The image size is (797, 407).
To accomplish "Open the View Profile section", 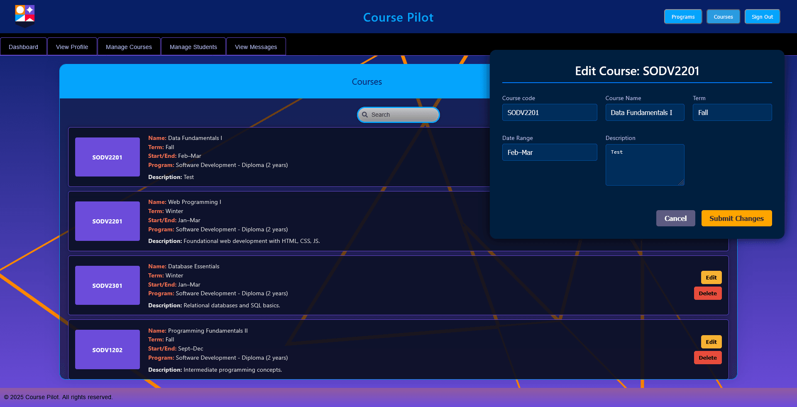I will (x=72, y=46).
